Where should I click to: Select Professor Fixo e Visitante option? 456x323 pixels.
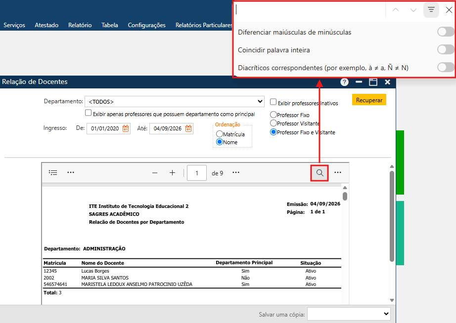tap(274, 132)
